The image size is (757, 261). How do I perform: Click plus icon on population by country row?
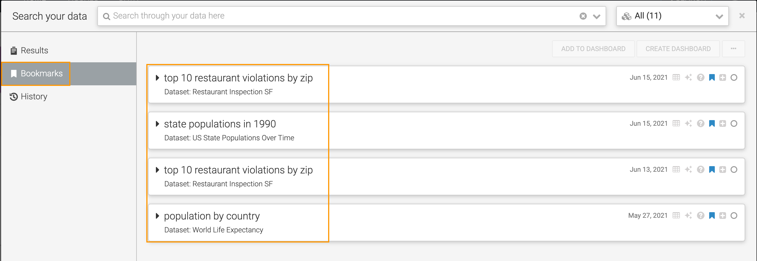(723, 216)
